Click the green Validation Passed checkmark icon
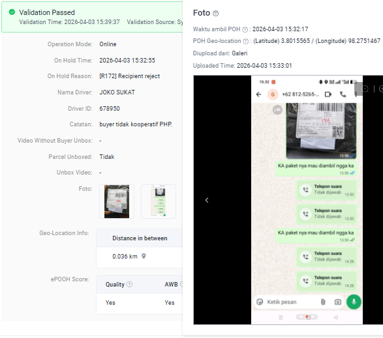The image size is (383, 338). (12, 12)
